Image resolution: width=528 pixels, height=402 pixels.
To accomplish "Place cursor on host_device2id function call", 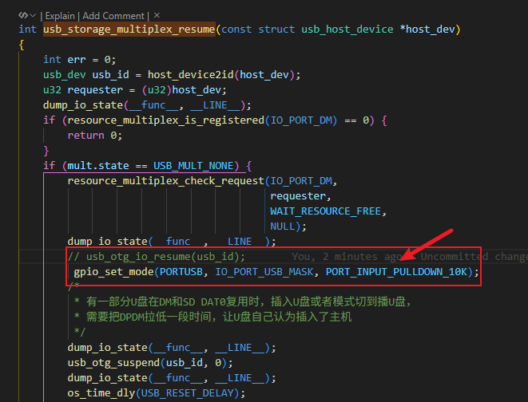I will click(x=191, y=75).
